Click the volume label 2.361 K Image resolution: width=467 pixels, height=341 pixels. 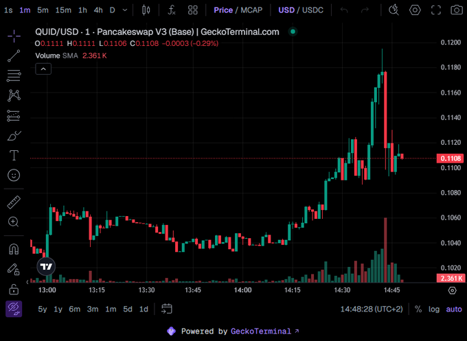(x=451, y=278)
